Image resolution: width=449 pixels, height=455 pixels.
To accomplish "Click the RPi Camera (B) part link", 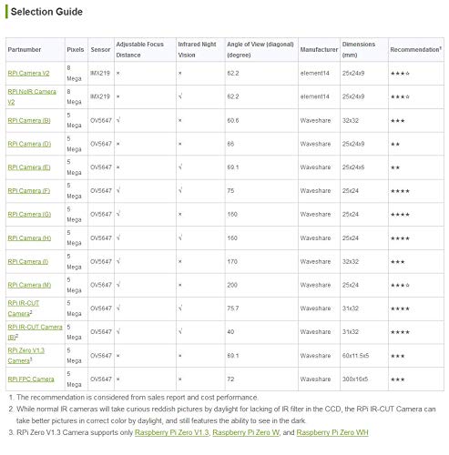I will pos(29,120).
